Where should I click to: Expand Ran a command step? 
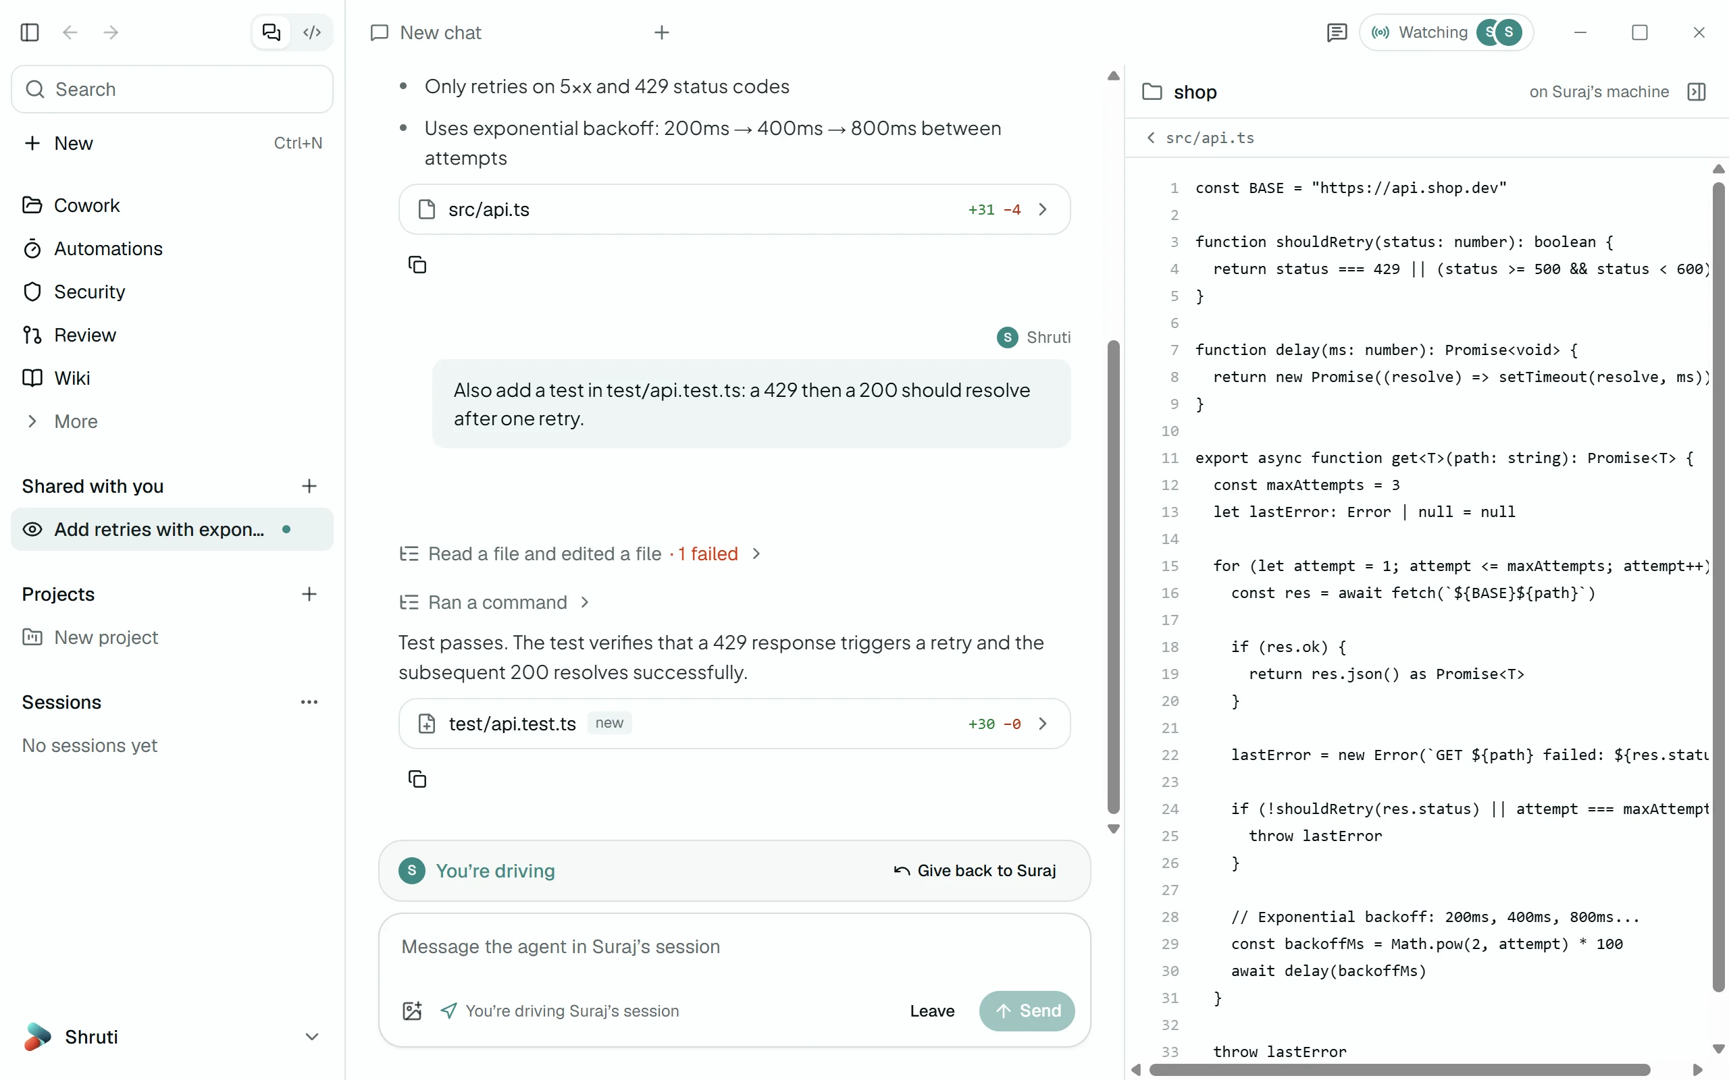coord(494,602)
